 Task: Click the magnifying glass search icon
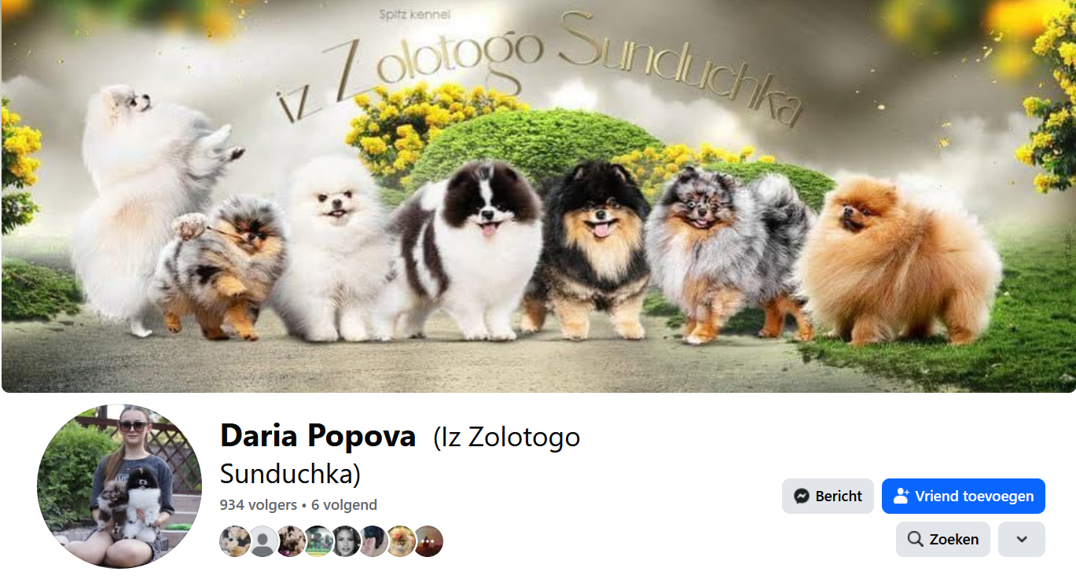tap(915, 539)
